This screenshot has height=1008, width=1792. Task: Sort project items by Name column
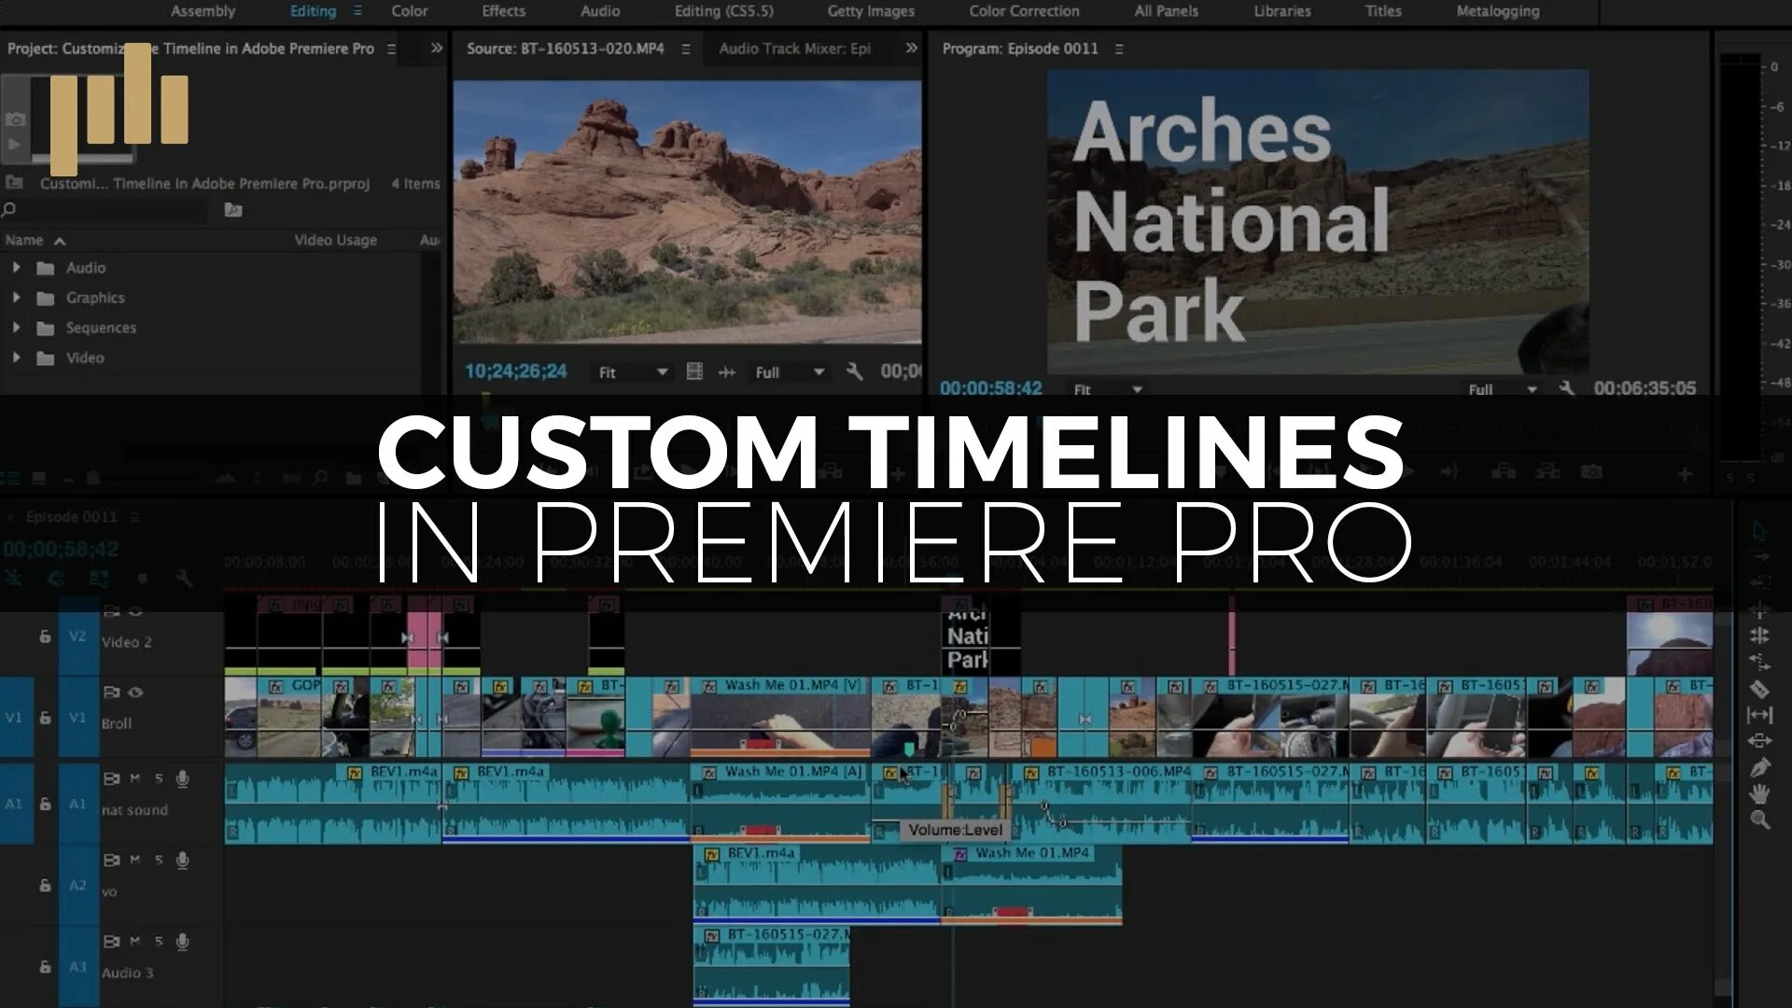click(24, 240)
